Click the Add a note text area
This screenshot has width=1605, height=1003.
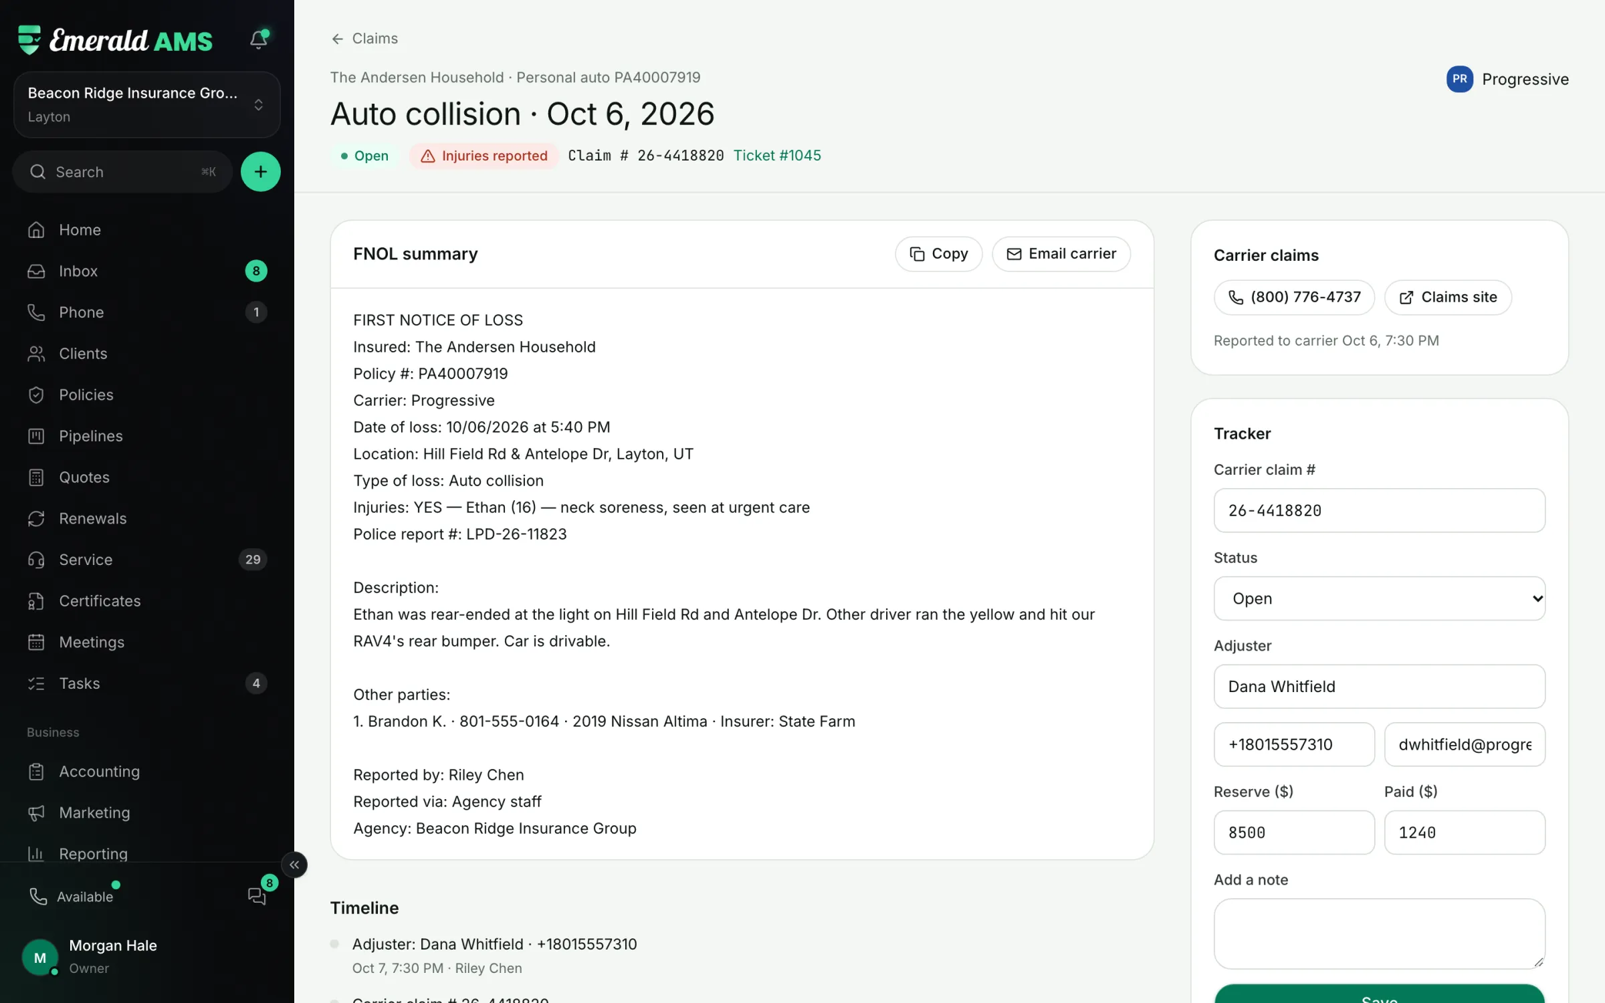coord(1379,933)
